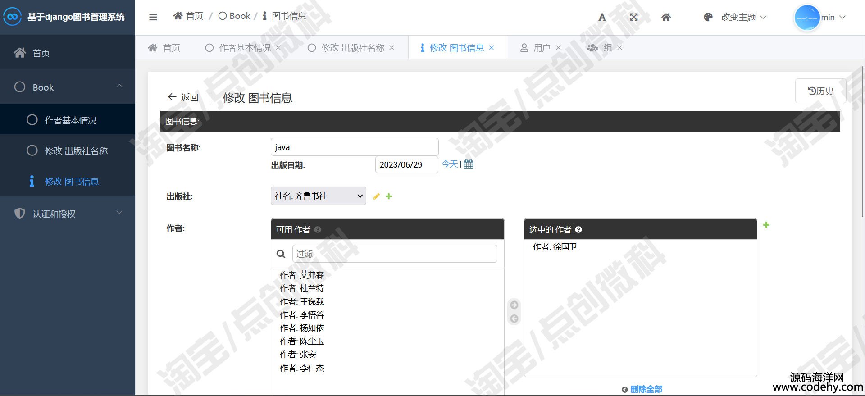
Task: Click the home icon in breadcrumb
Action: click(x=178, y=16)
